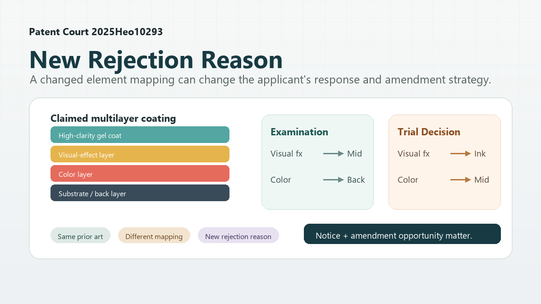The width and height of the screenshot is (541, 304).
Task: Click the Claimed multilayer coating heading
Action: pyautogui.click(x=113, y=119)
